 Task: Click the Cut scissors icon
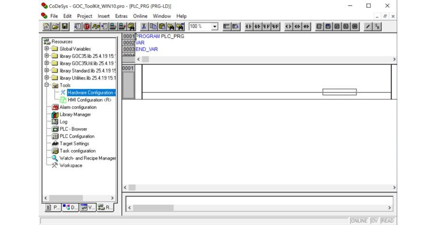144,27
